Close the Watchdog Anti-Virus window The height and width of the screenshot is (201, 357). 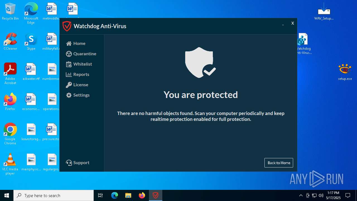click(x=293, y=23)
